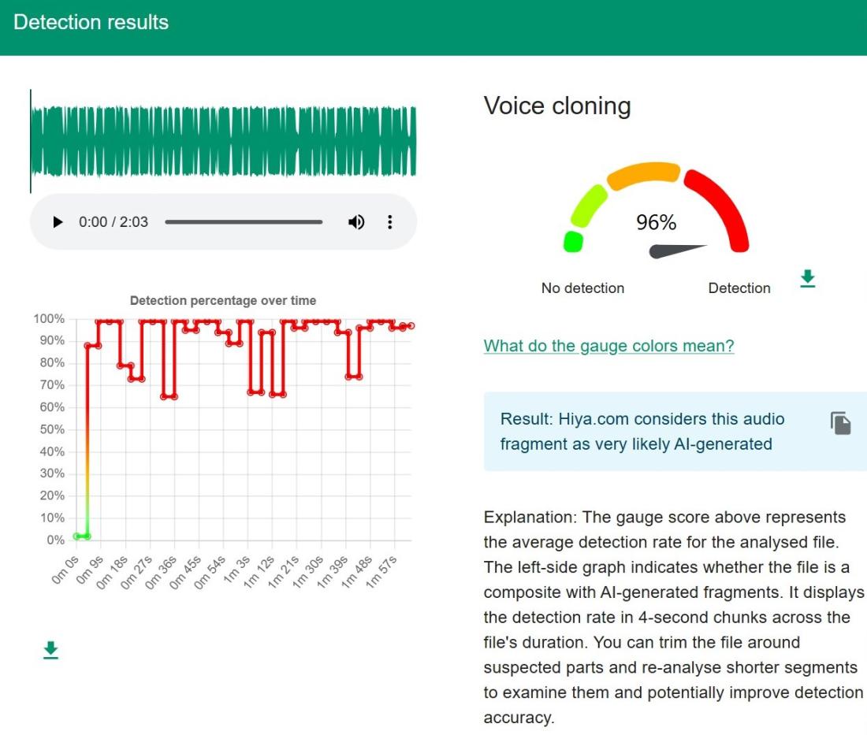
Task: Click the 'Explanation:' paragraph text
Action: click(673, 618)
